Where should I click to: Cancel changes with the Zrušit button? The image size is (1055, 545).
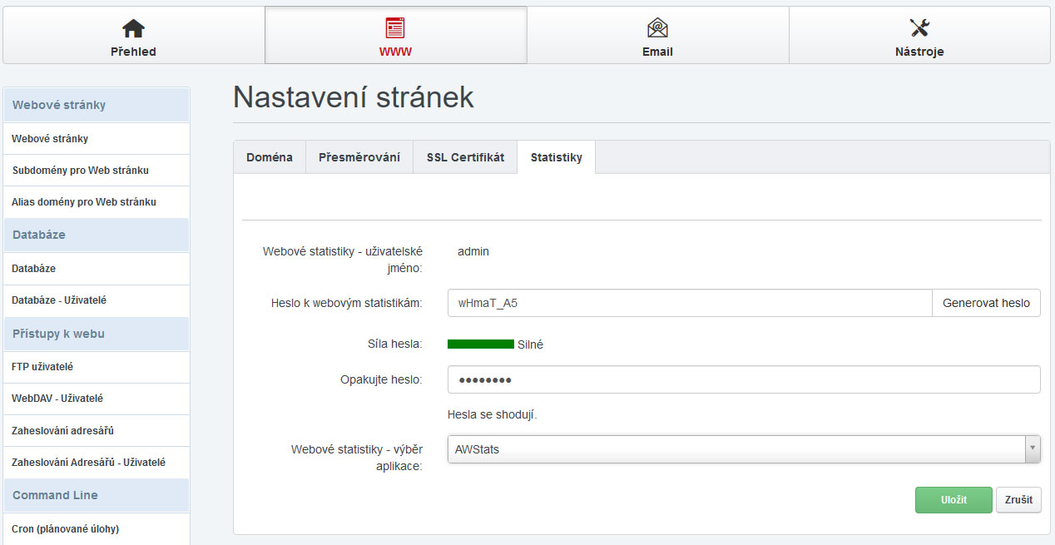pos(1018,500)
